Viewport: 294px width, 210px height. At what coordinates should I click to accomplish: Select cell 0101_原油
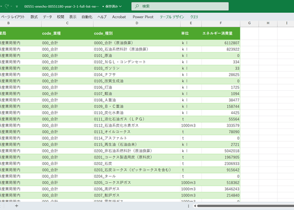pyautogui.click(x=137, y=56)
